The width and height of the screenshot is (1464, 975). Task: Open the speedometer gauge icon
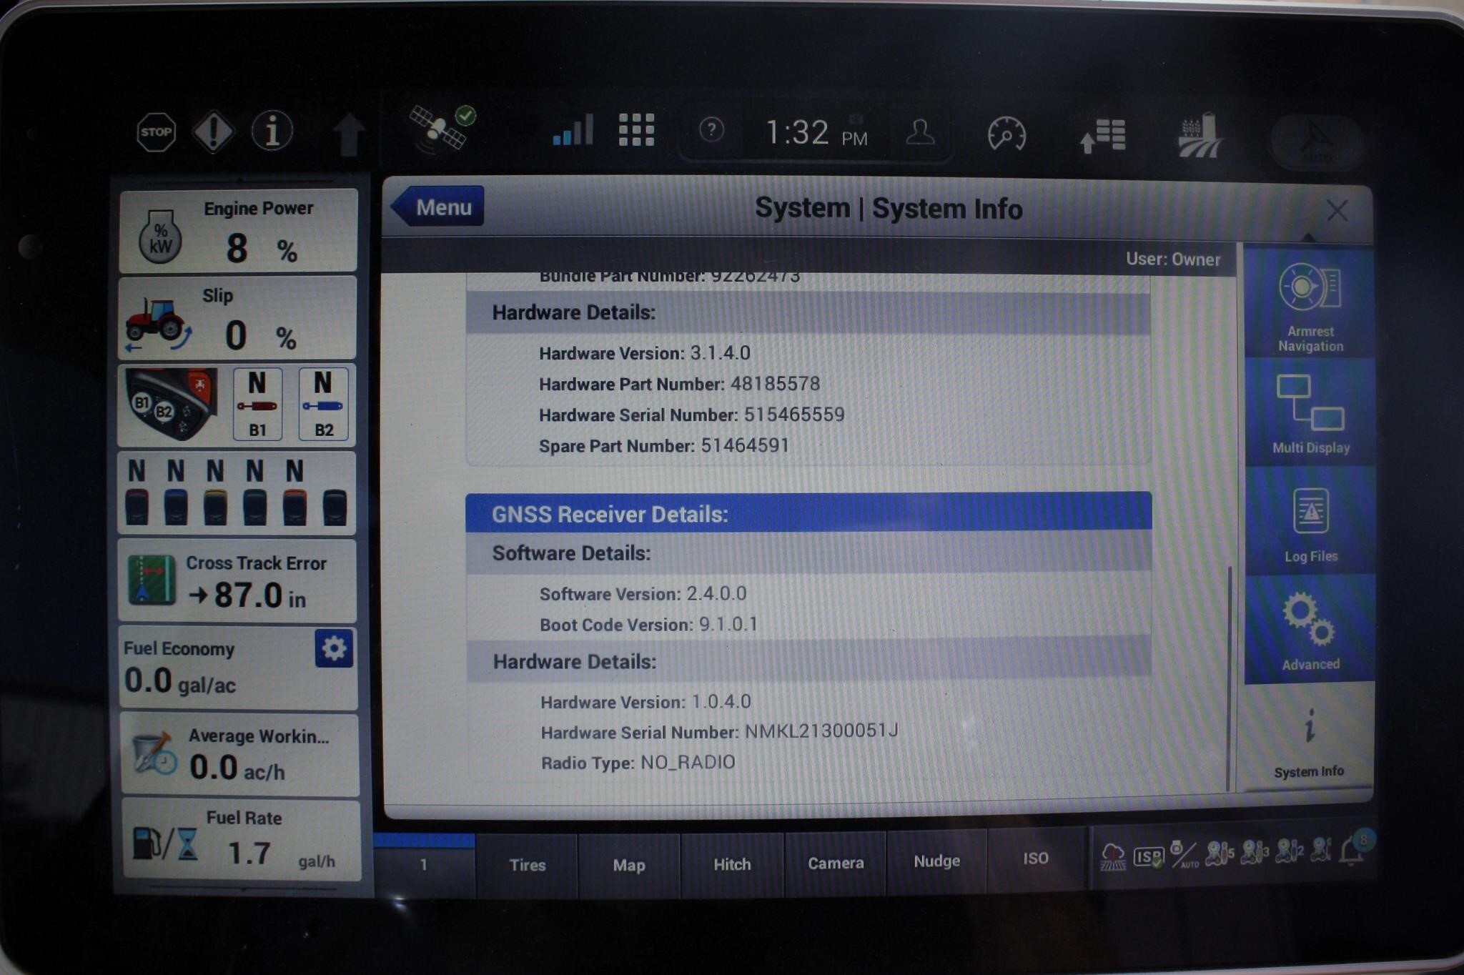(1006, 134)
